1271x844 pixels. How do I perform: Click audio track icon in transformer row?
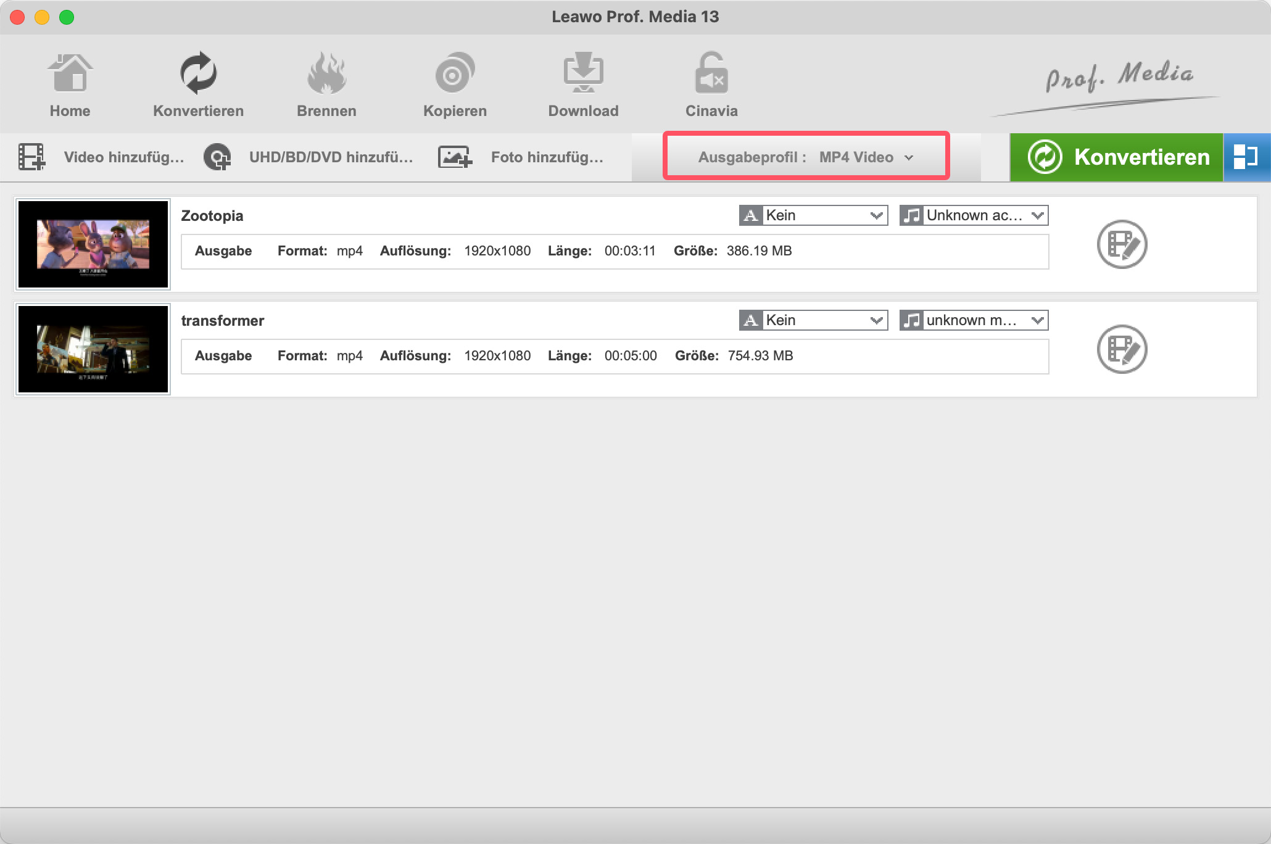click(x=911, y=320)
